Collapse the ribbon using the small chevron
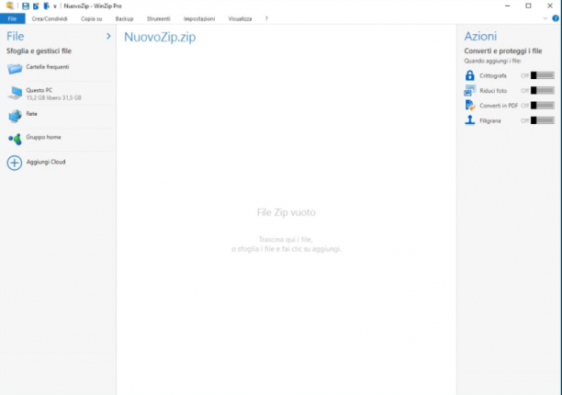The image size is (562, 395). point(545,18)
